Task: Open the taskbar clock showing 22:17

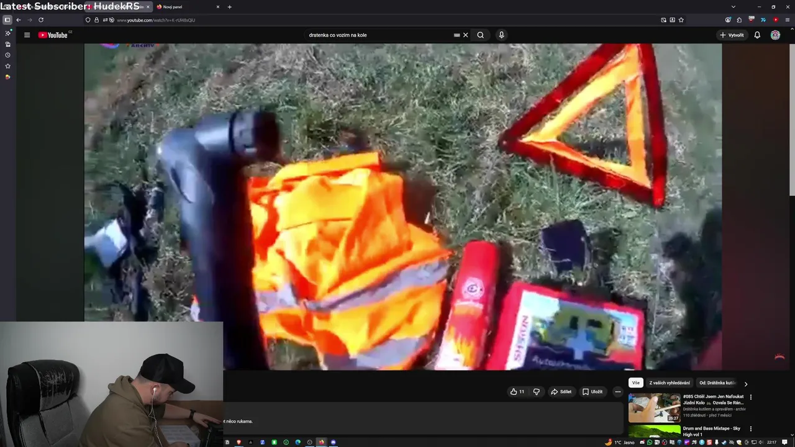Action: (771, 442)
